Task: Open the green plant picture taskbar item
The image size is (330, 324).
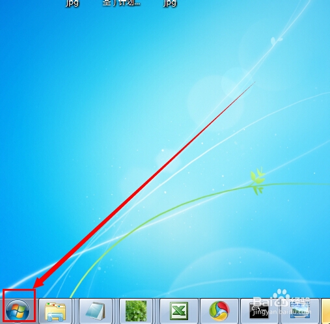Action: tap(136, 312)
